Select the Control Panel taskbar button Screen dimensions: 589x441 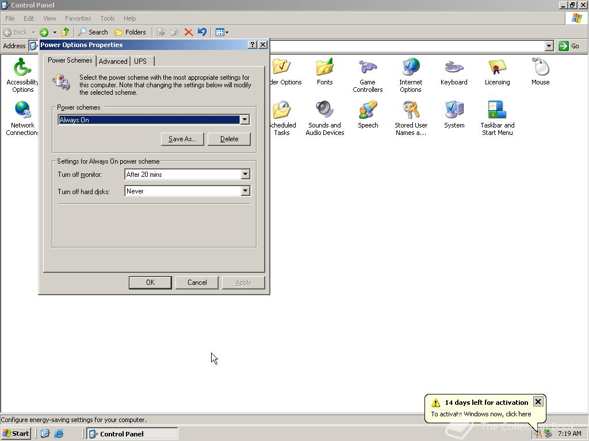[x=132, y=434]
